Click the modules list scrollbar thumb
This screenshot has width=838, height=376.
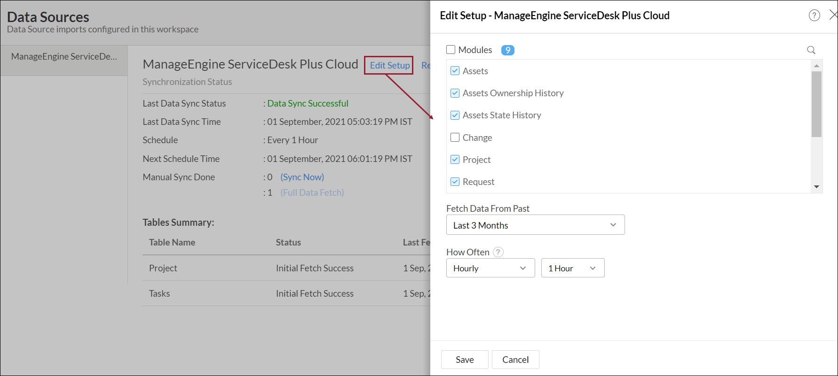[816, 104]
